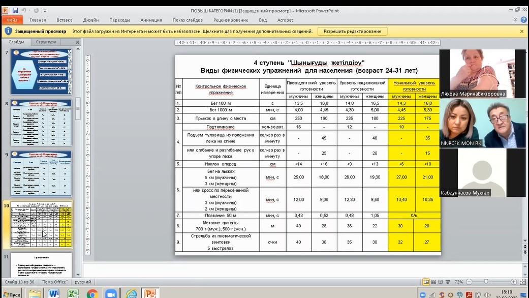Click the Разрешить редактирование button
The height and width of the screenshot is (298, 529).
tap(352, 32)
